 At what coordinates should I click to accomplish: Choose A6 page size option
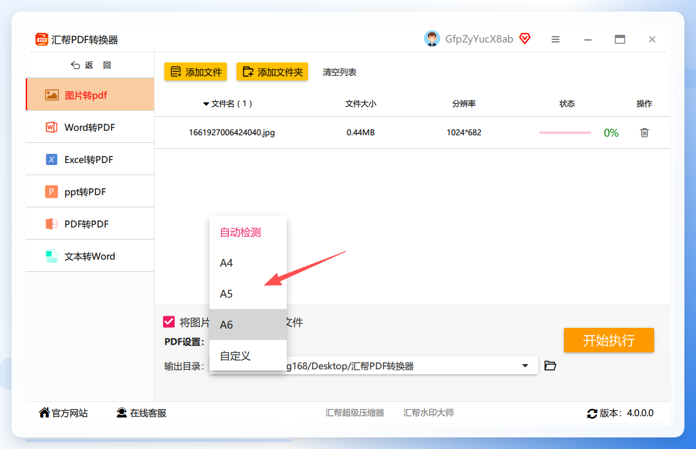[x=248, y=325]
